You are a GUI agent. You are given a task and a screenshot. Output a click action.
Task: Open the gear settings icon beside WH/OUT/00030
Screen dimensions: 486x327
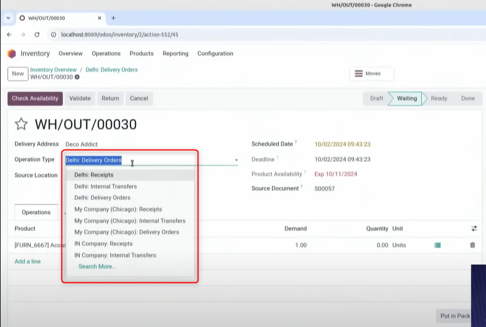pyautogui.click(x=77, y=77)
